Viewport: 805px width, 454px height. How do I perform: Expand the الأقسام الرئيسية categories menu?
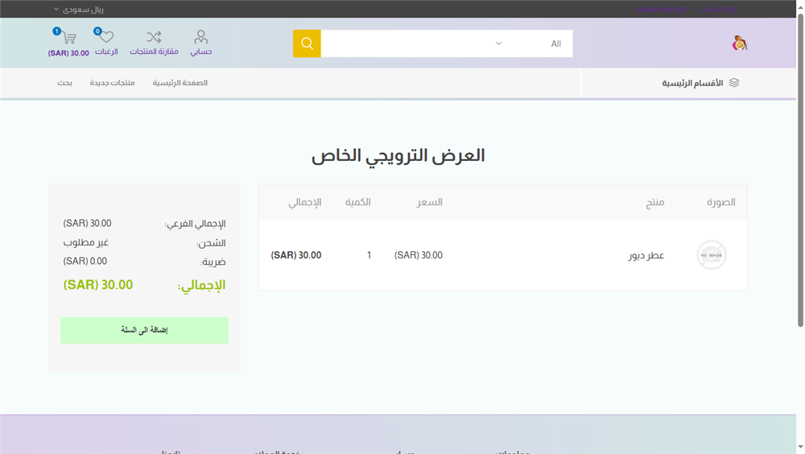coord(692,83)
